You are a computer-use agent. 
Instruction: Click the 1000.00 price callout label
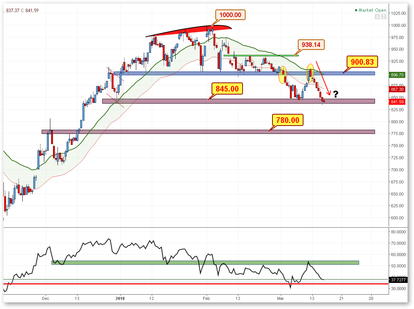230,15
